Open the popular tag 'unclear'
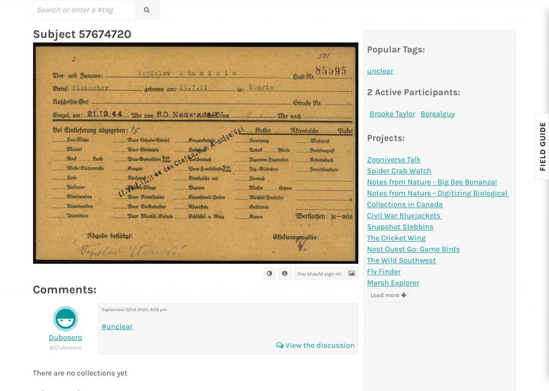This screenshot has width=549, height=391. click(x=380, y=71)
